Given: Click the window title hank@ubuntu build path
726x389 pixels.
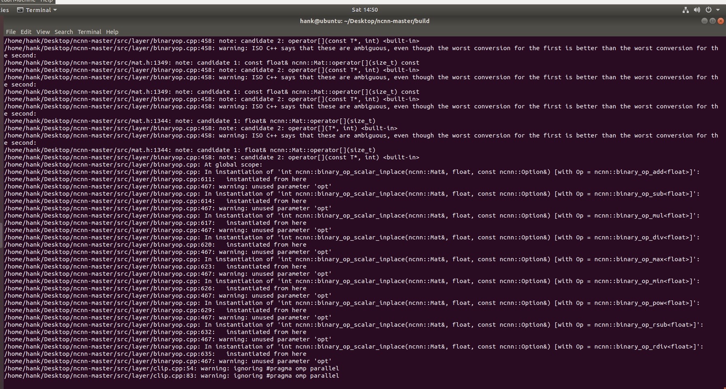Looking at the screenshot, I should tap(364, 21).
